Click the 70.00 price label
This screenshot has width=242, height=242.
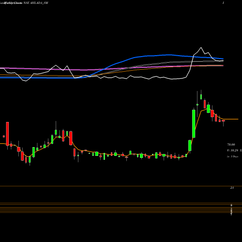point(231,145)
